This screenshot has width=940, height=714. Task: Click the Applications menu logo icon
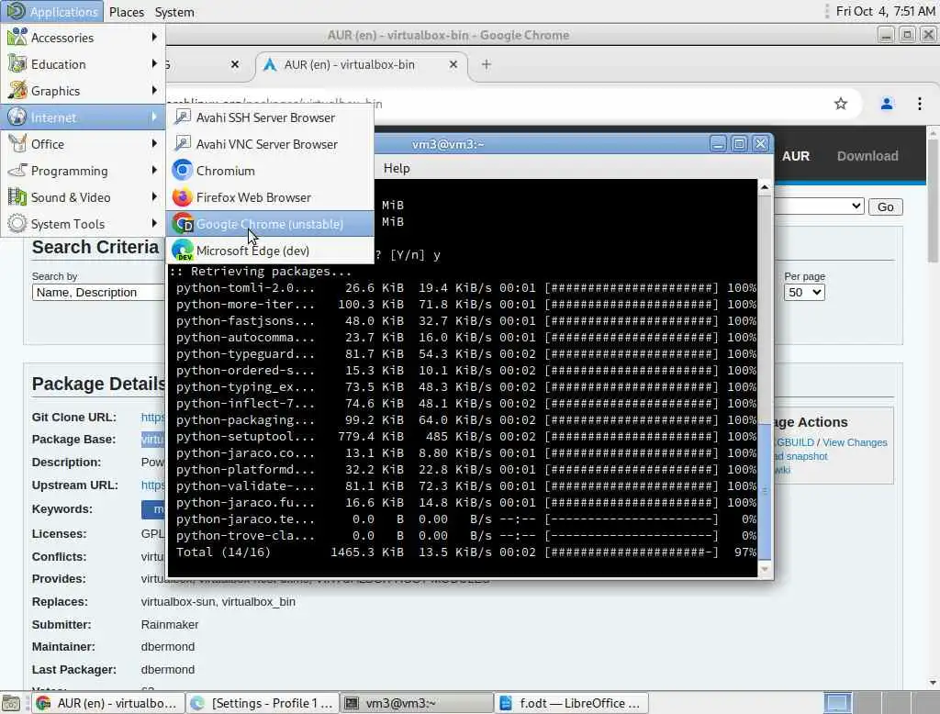point(16,11)
